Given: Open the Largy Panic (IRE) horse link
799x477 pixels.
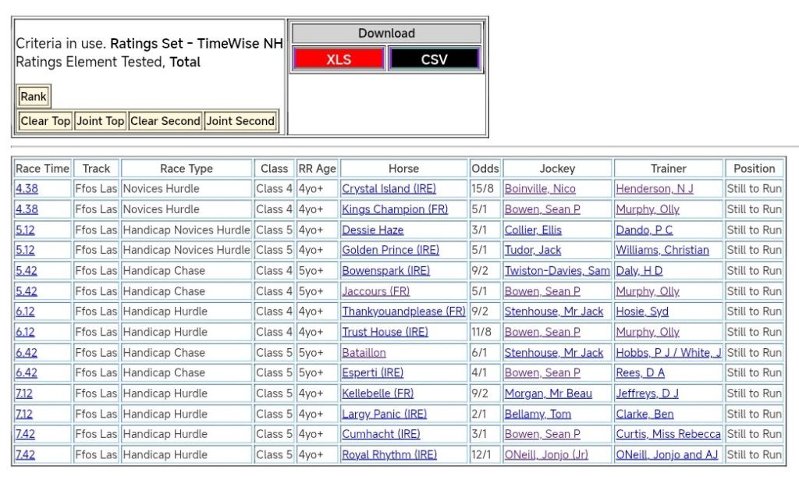Looking at the screenshot, I should coord(384,414).
